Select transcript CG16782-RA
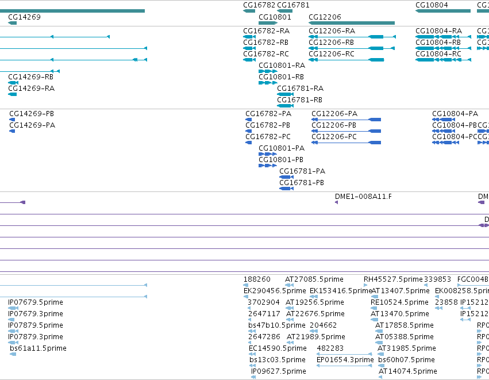489x380 pixels. click(x=266, y=31)
